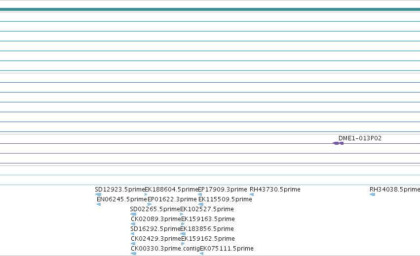
Task: Select the arrow glyph under EP01622.3prime
Action: (150, 204)
